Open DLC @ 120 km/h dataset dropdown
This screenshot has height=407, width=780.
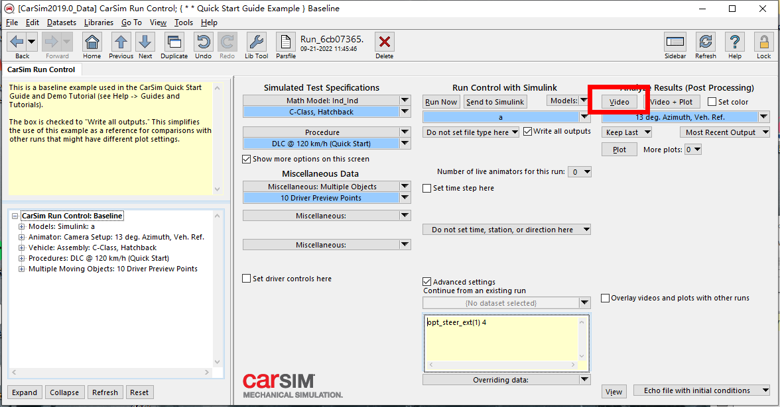click(405, 144)
